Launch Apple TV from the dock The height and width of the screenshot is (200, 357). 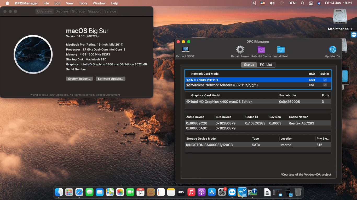point(181,192)
